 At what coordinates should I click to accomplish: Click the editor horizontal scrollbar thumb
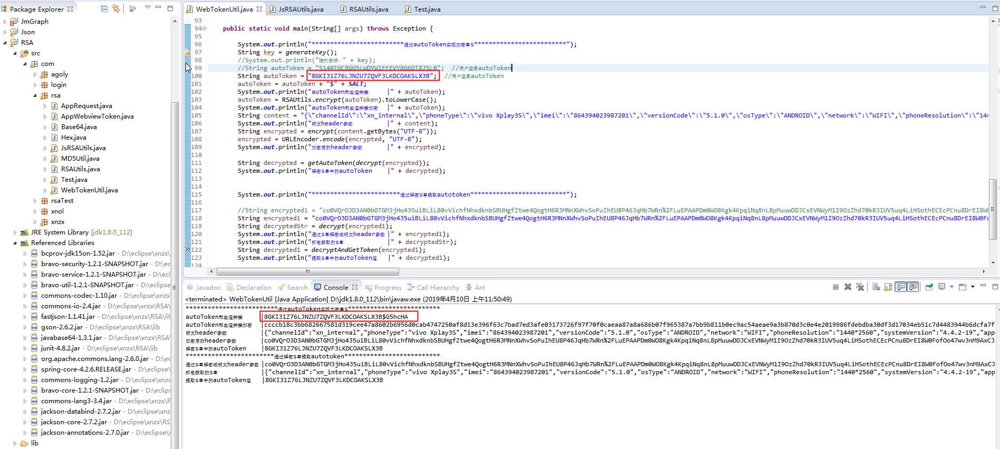pos(307,272)
